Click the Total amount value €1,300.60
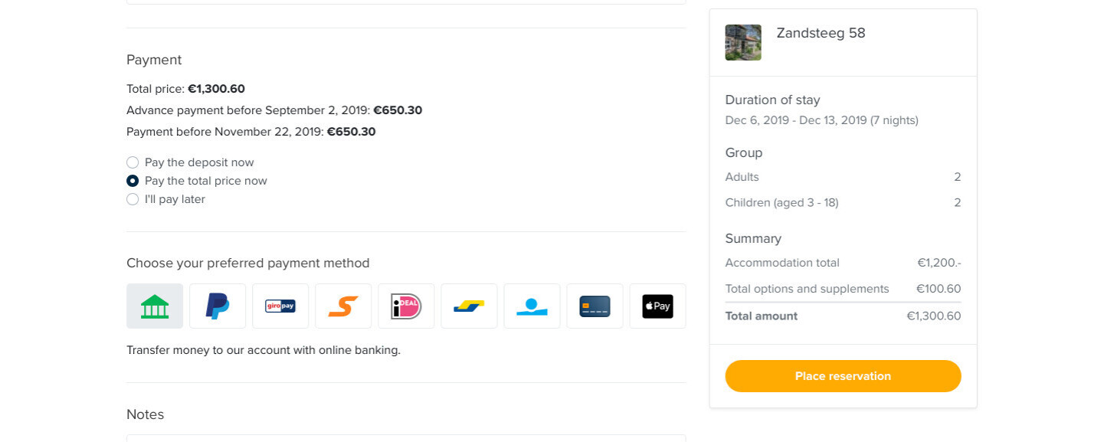1104x442 pixels. pyautogui.click(x=933, y=316)
